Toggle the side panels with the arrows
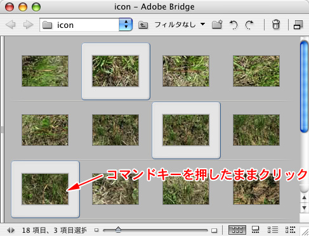309x236 pixels. [x=11, y=230]
